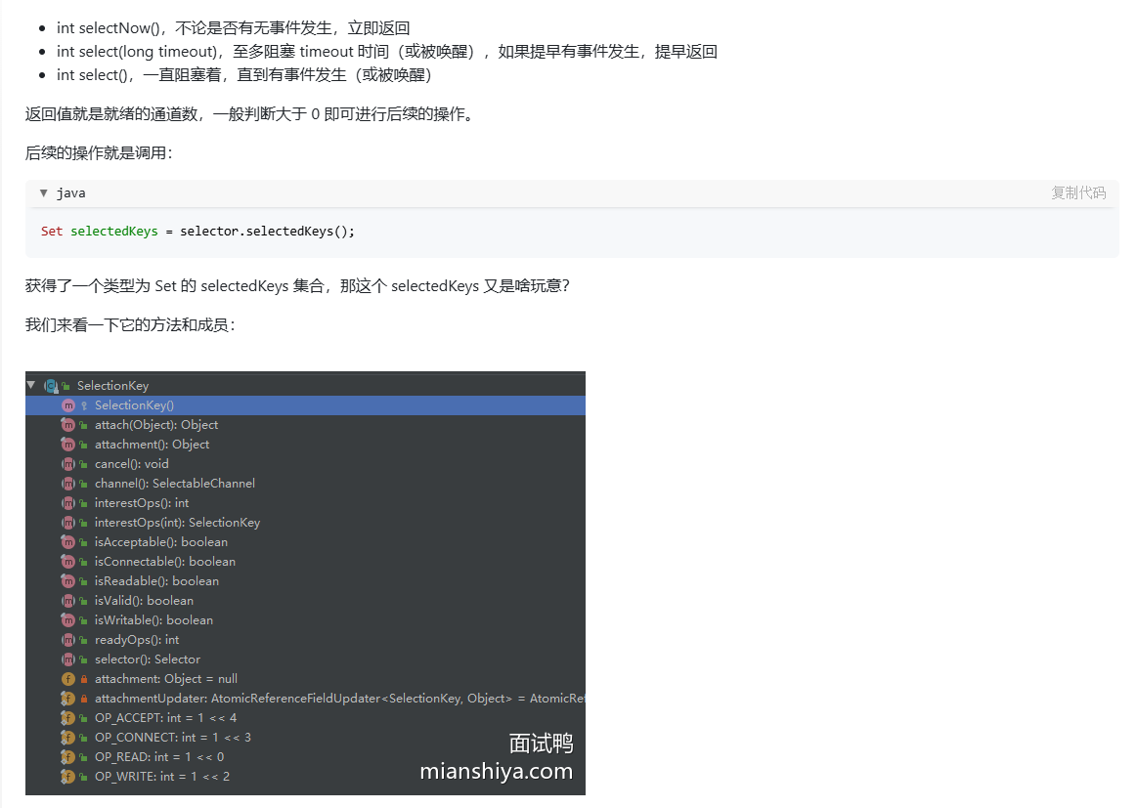Viewport: 1137px width, 808px height.
Task: Click method icon beside interestOps(int): SelectionKey
Action: click(x=68, y=523)
